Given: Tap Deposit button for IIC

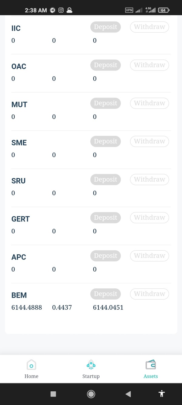Looking at the screenshot, I should click(x=106, y=27).
